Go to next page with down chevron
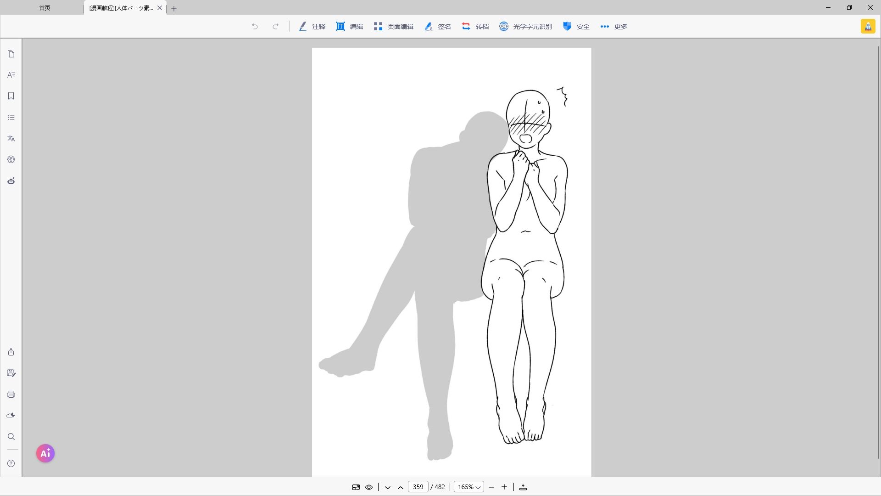The height and width of the screenshot is (496, 881). click(388, 487)
